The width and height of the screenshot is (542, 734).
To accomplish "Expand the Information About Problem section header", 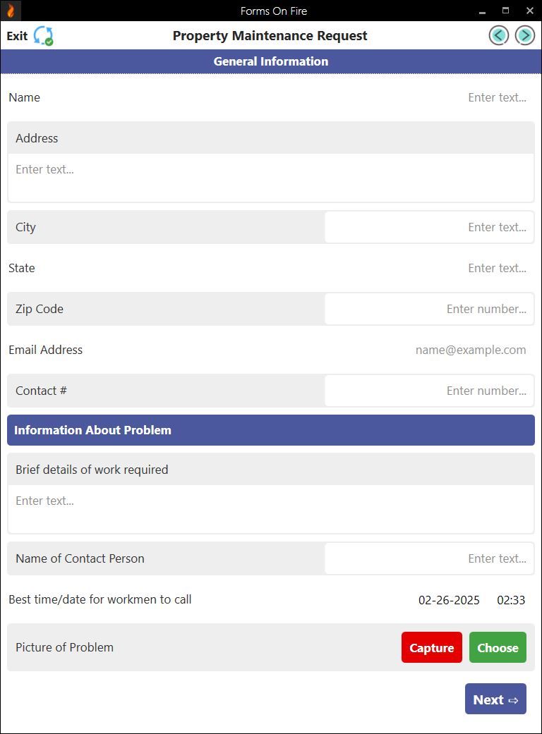I will [270, 430].
